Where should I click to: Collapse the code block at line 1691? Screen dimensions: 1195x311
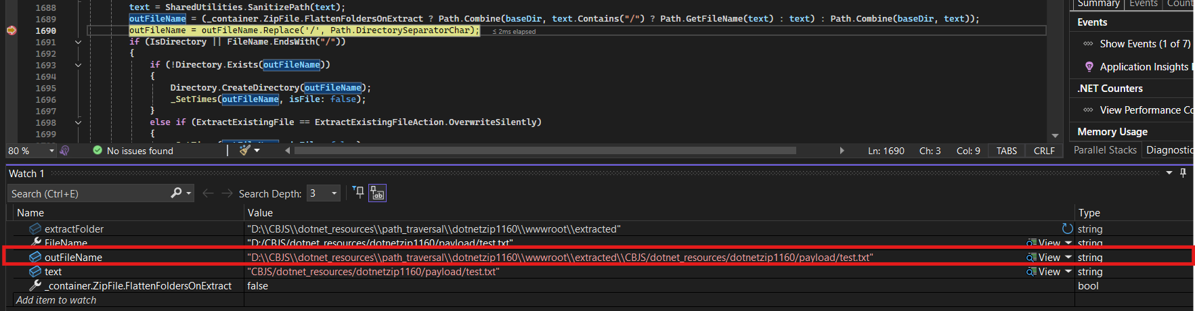[78, 42]
